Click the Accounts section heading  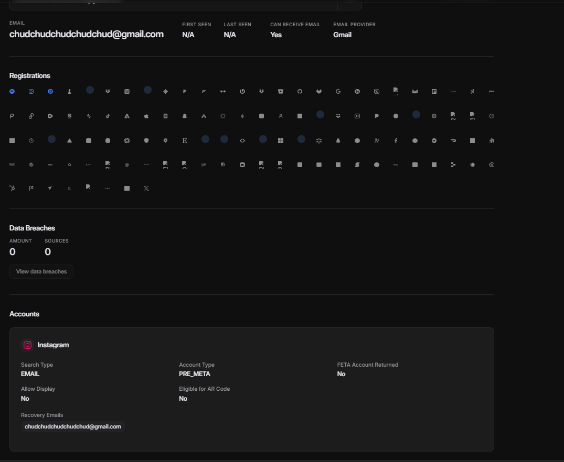24,314
